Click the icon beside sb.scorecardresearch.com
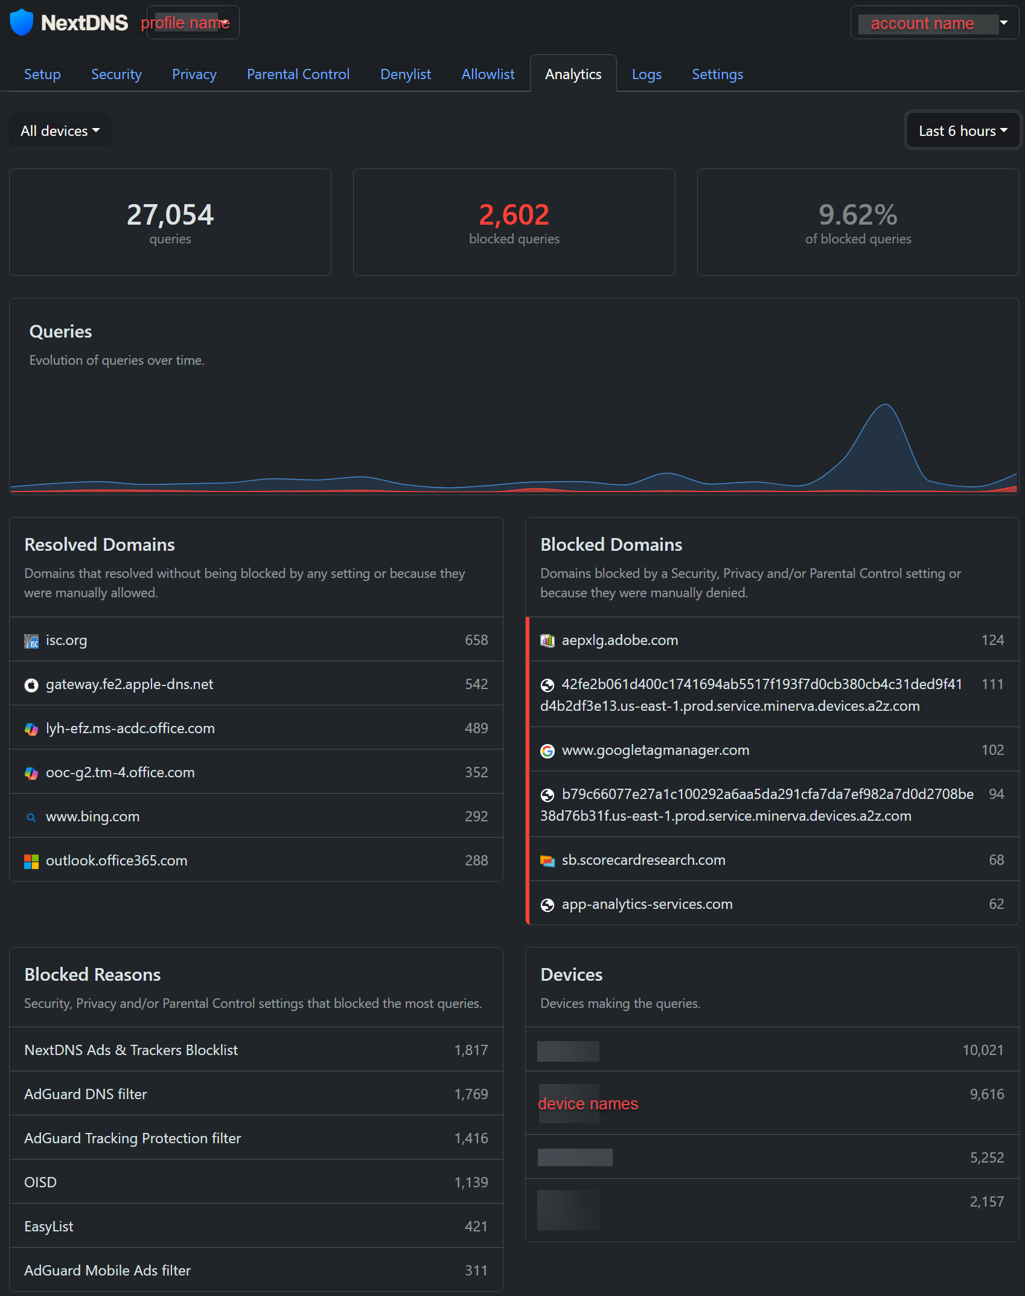1025x1296 pixels. coord(548,861)
